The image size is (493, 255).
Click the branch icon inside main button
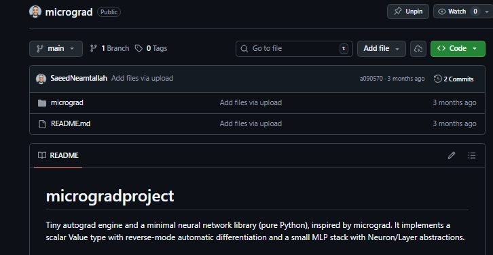pyautogui.click(x=40, y=49)
